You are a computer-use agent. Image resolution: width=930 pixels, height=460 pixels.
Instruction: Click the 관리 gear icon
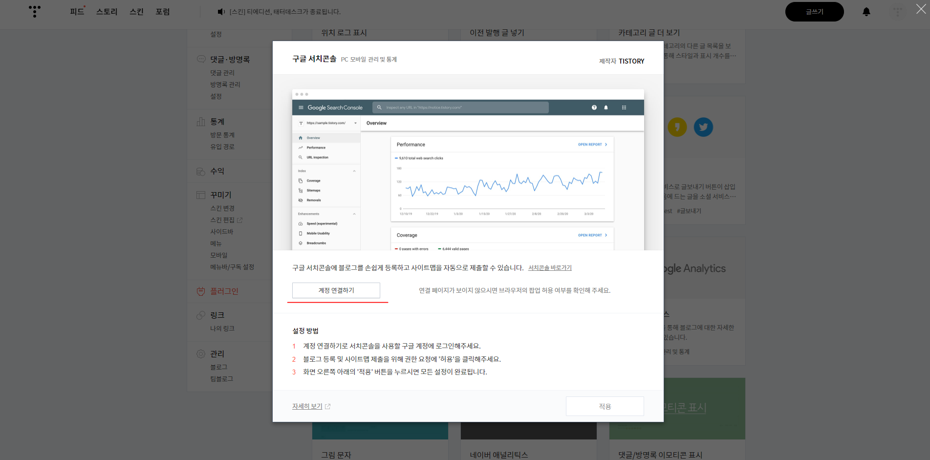point(201,354)
